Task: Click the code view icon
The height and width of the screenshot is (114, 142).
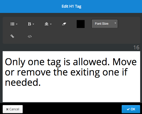Action: point(30,36)
